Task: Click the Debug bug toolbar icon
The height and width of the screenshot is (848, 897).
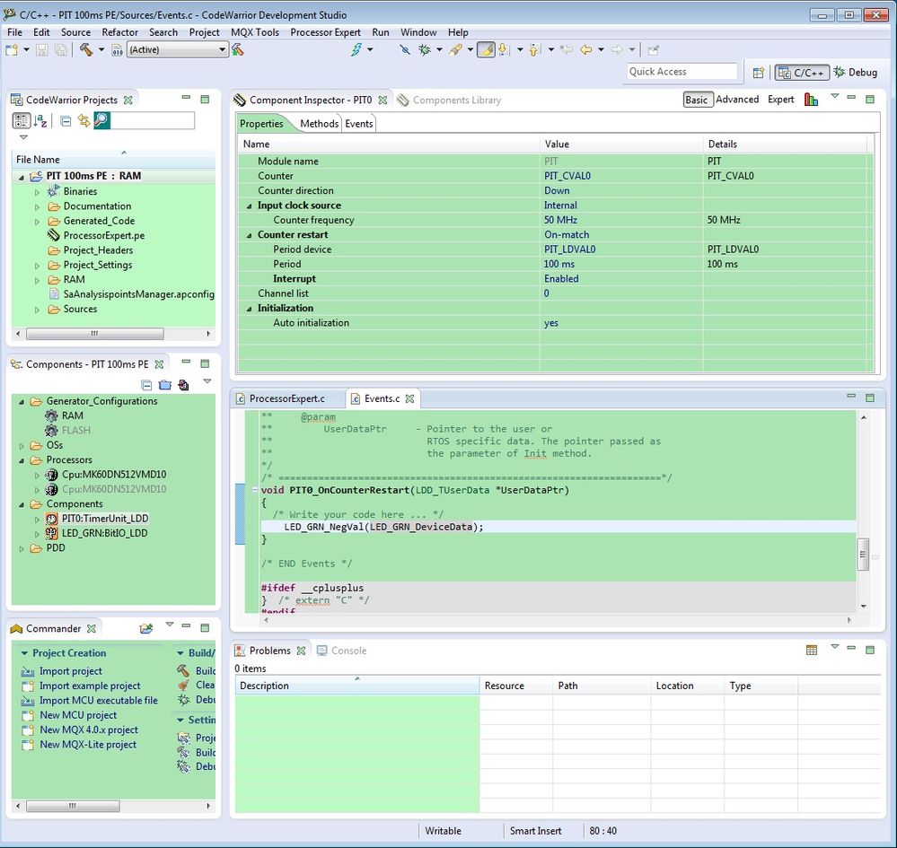Action: click(x=425, y=49)
